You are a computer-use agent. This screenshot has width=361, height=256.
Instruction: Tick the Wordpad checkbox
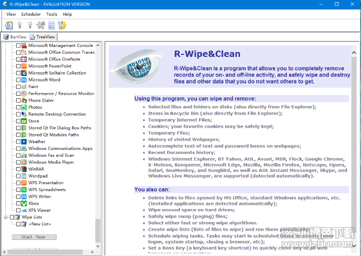point(19,176)
